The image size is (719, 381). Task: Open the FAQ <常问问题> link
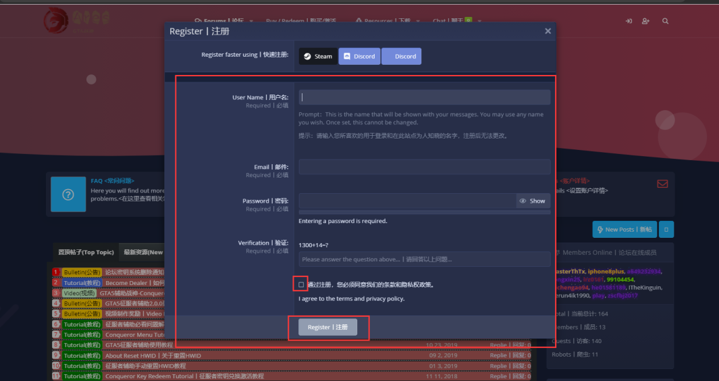pos(112,181)
